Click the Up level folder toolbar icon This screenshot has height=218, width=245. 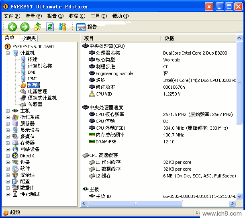point(37,27)
